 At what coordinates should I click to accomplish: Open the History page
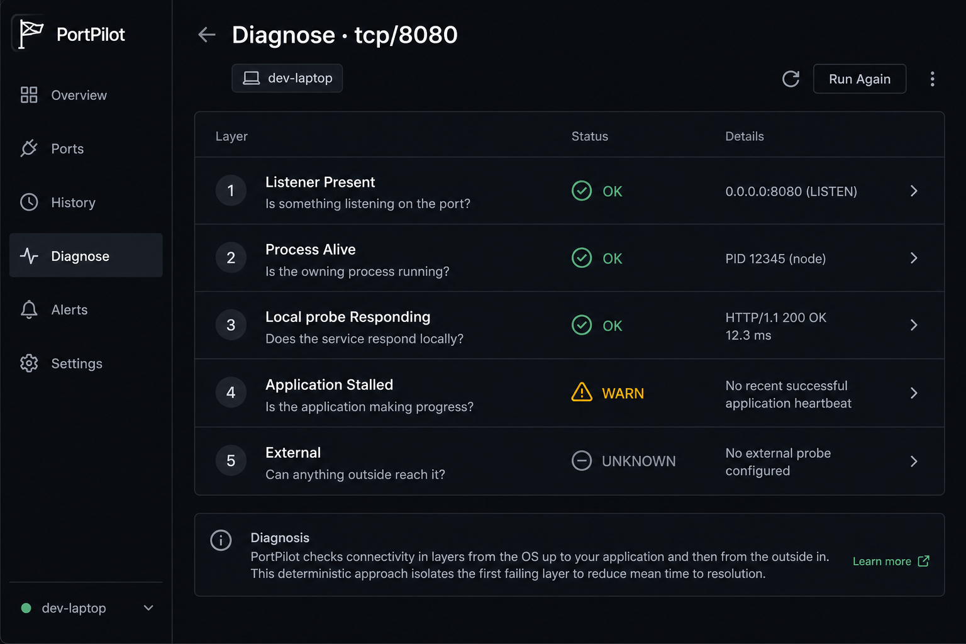click(x=86, y=203)
